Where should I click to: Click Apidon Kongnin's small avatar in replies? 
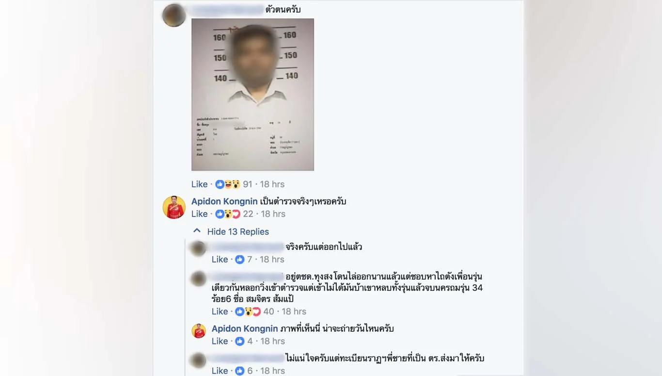coord(199,331)
